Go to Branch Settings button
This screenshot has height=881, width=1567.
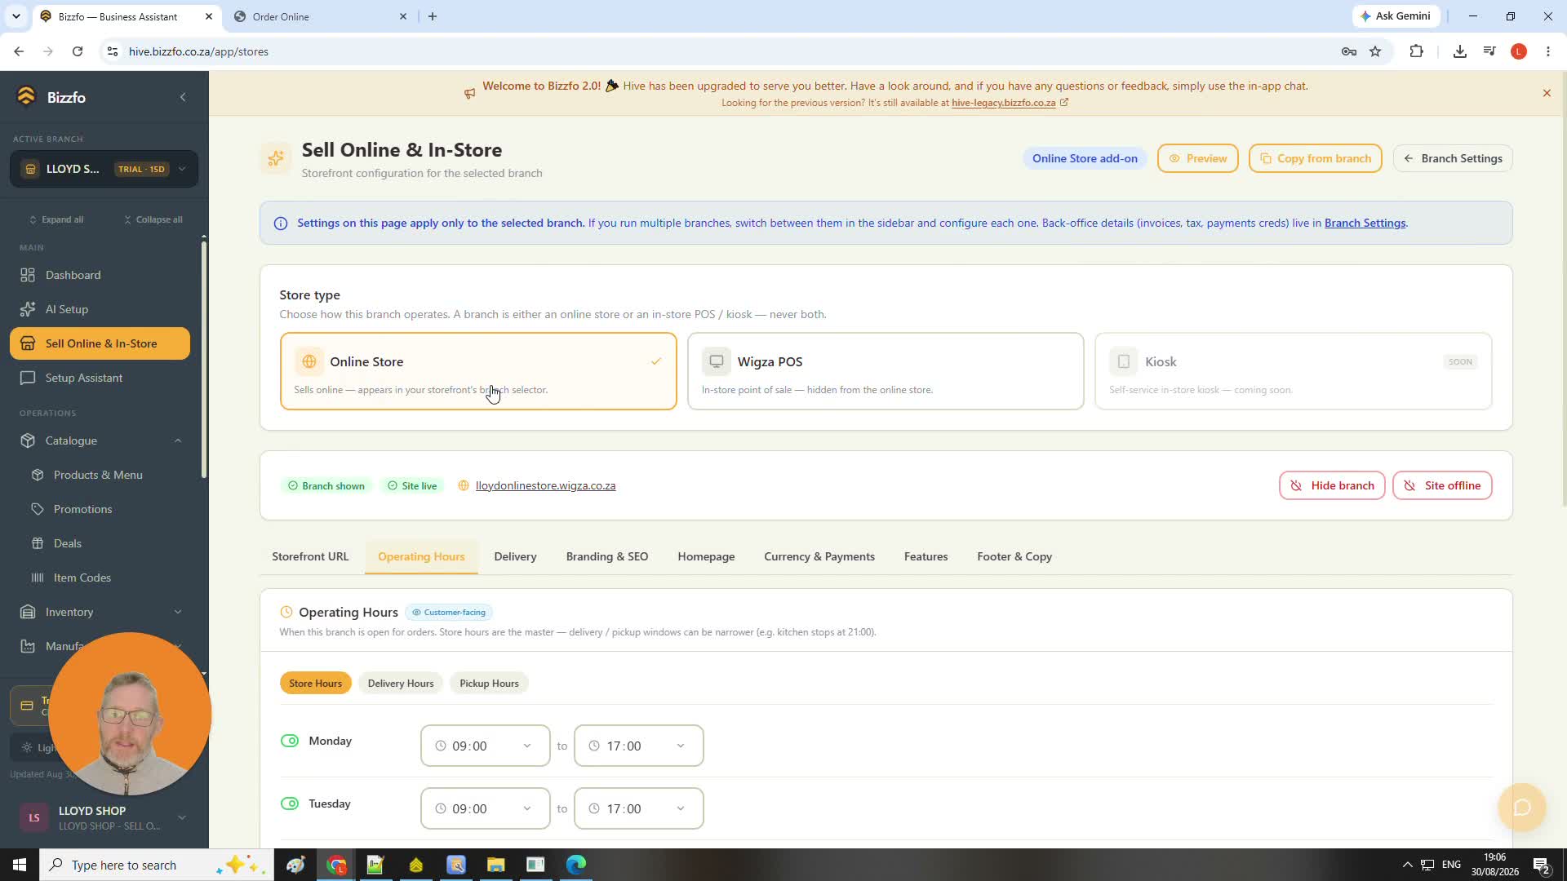coord(1453,158)
